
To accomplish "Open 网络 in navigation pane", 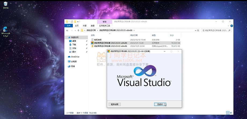I will pos(73,66).
